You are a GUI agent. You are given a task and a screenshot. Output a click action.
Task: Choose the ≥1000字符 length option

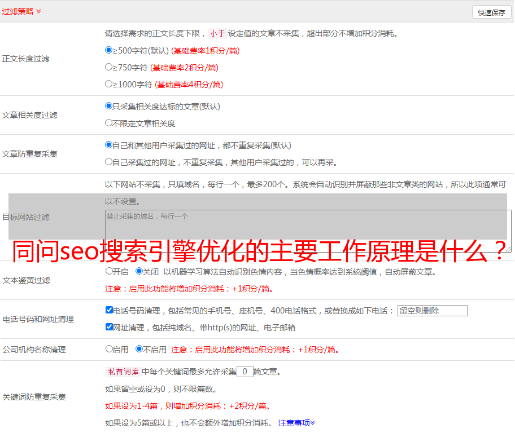(x=109, y=84)
